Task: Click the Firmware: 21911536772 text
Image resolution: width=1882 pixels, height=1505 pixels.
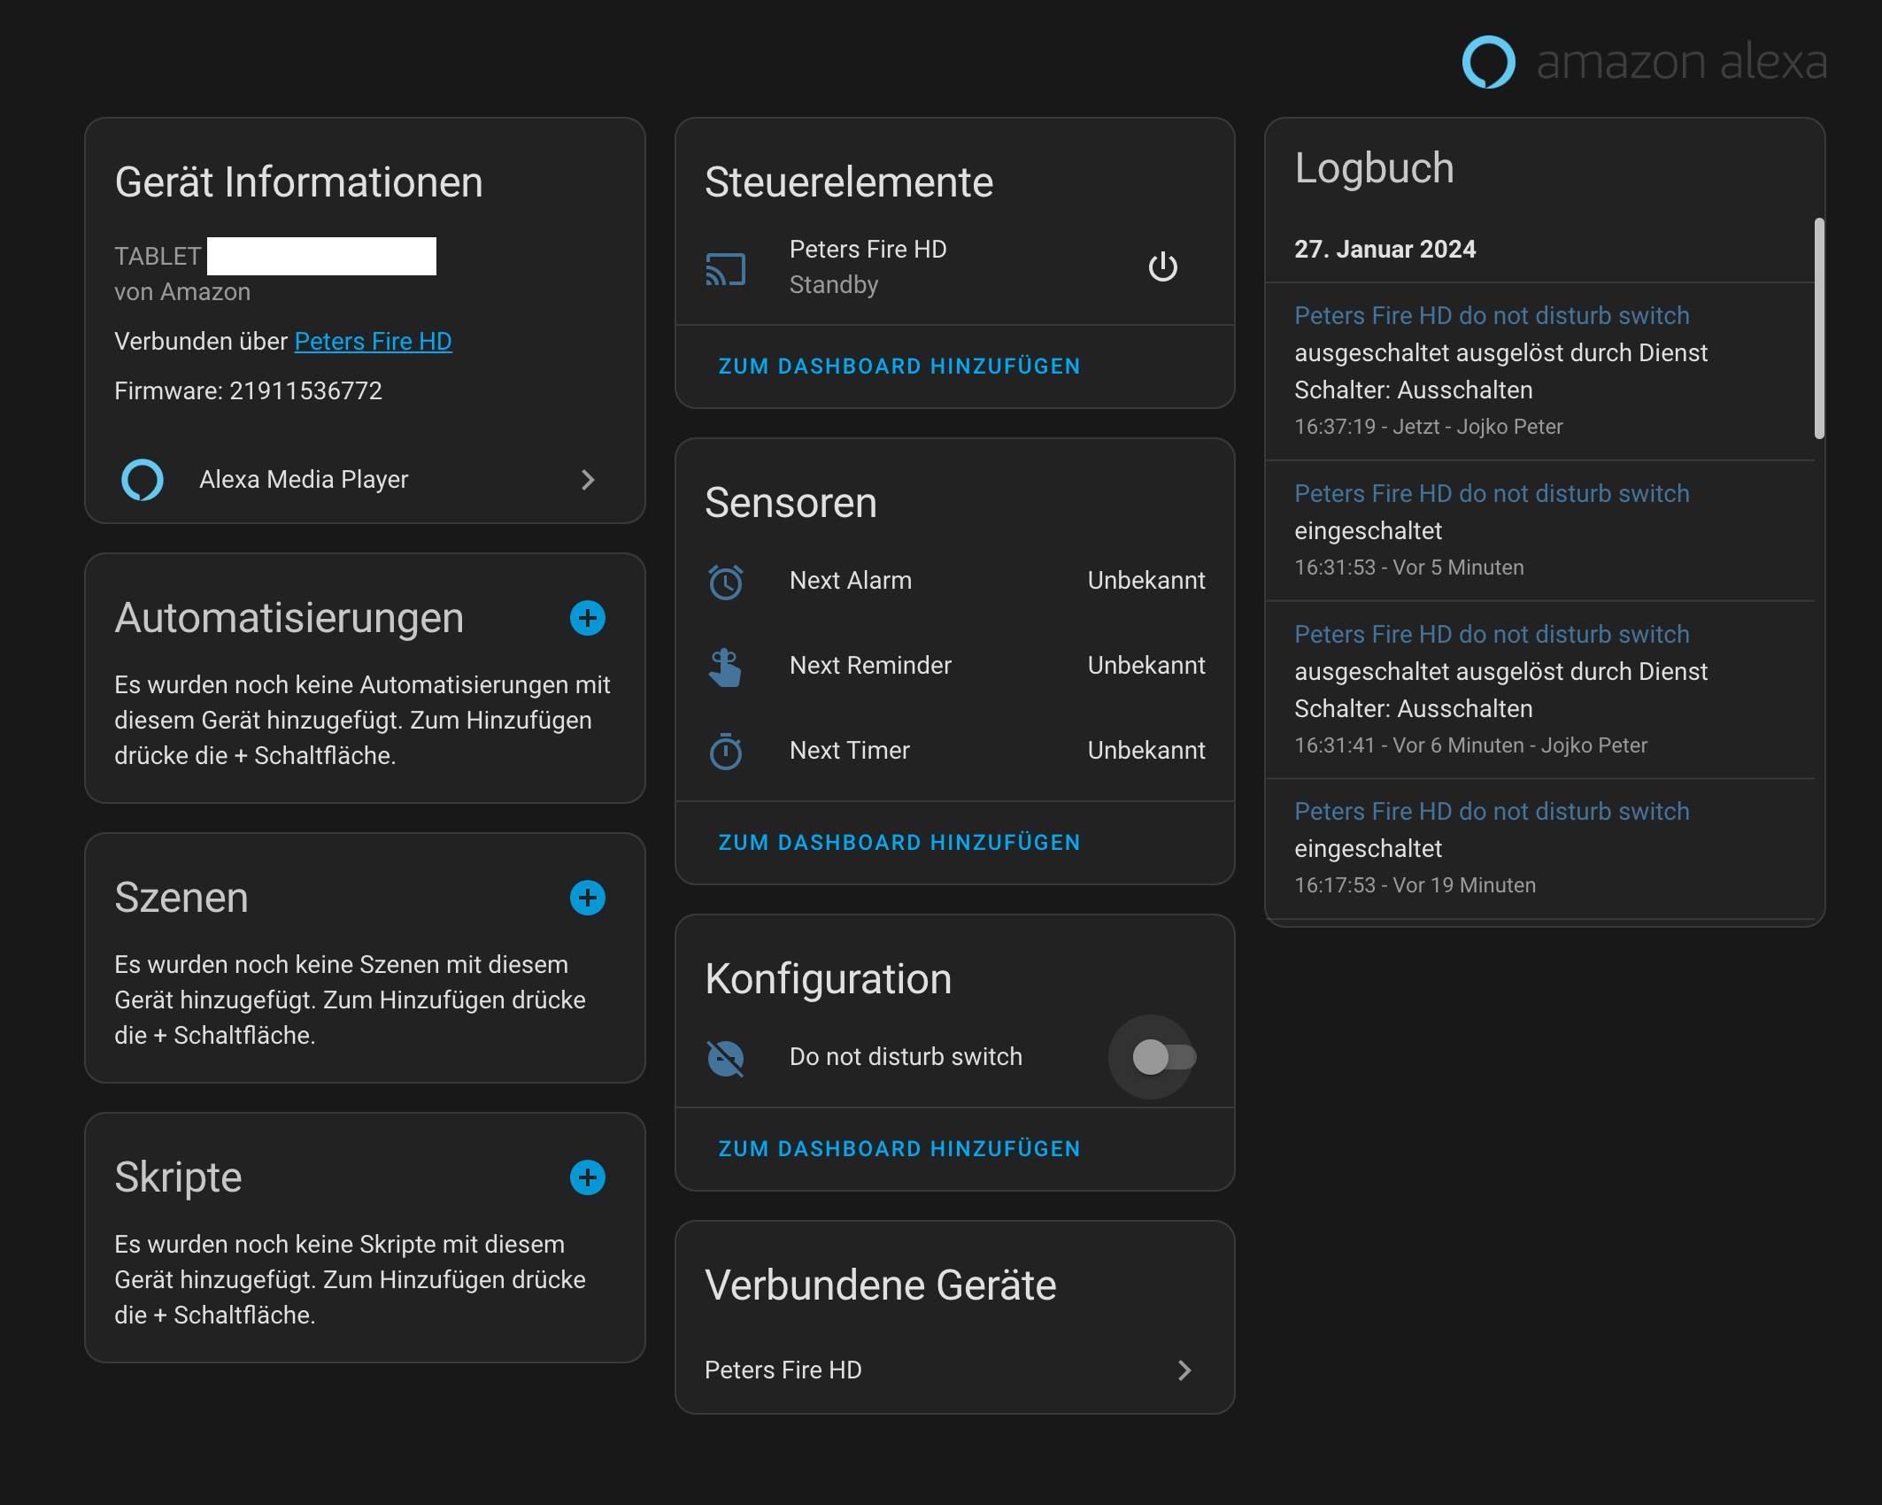Action: 249,391
